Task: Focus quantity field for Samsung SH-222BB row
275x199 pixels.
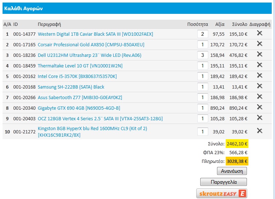Action: (202, 87)
